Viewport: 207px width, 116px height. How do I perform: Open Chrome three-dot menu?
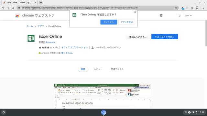click(204, 8)
